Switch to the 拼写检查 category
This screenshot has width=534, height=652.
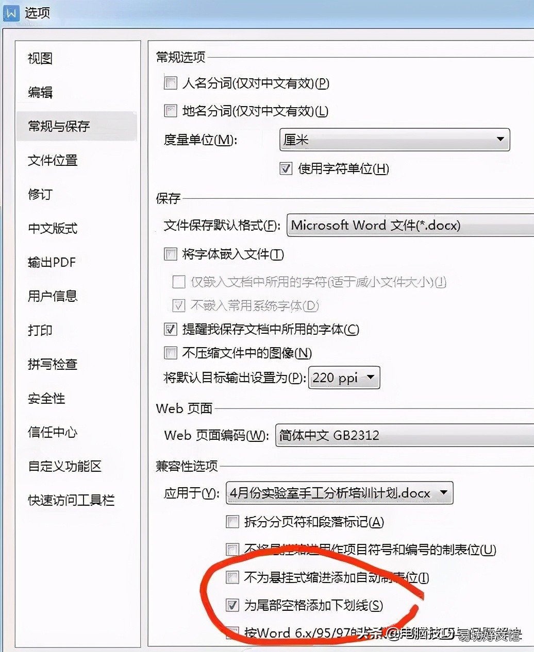pos(53,364)
